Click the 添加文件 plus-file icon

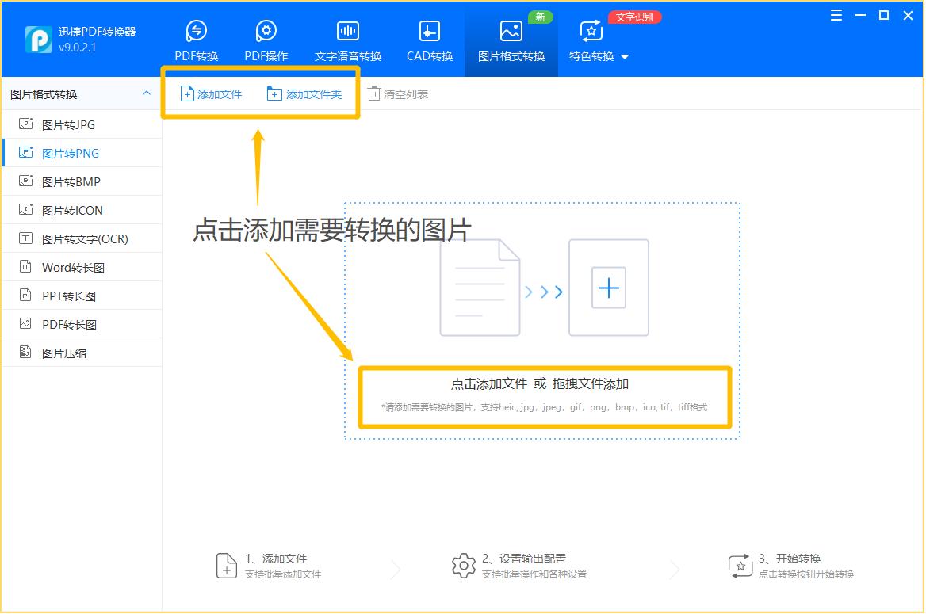point(187,93)
